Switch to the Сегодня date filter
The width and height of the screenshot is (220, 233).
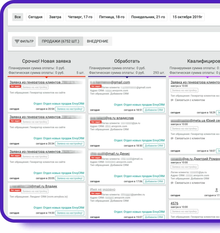click(x=35, y=17)
